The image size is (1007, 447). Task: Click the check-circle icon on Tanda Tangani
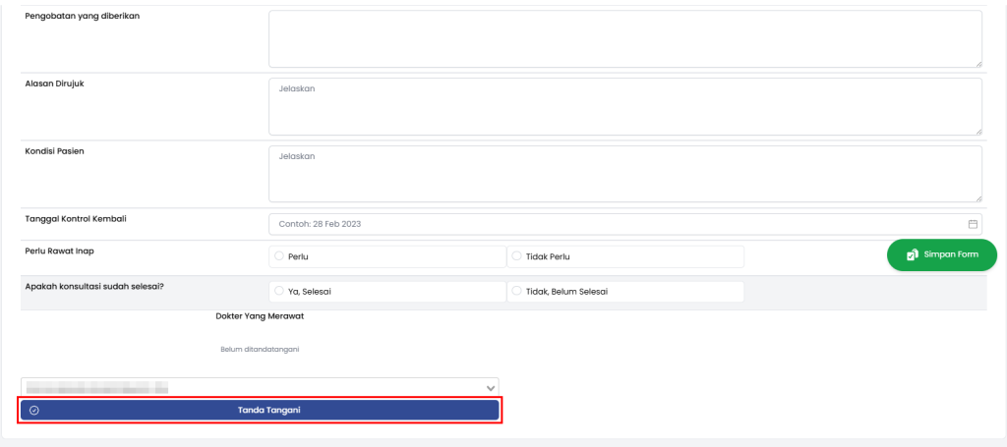[x=33, y=410]
